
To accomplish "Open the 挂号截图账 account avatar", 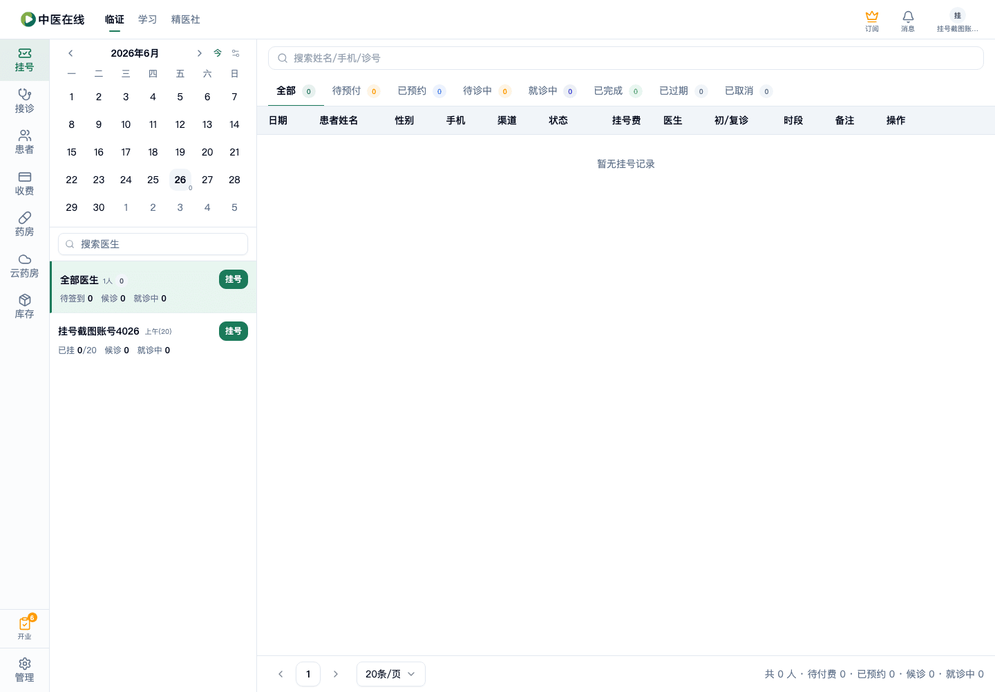I will [x=957, y=21].
